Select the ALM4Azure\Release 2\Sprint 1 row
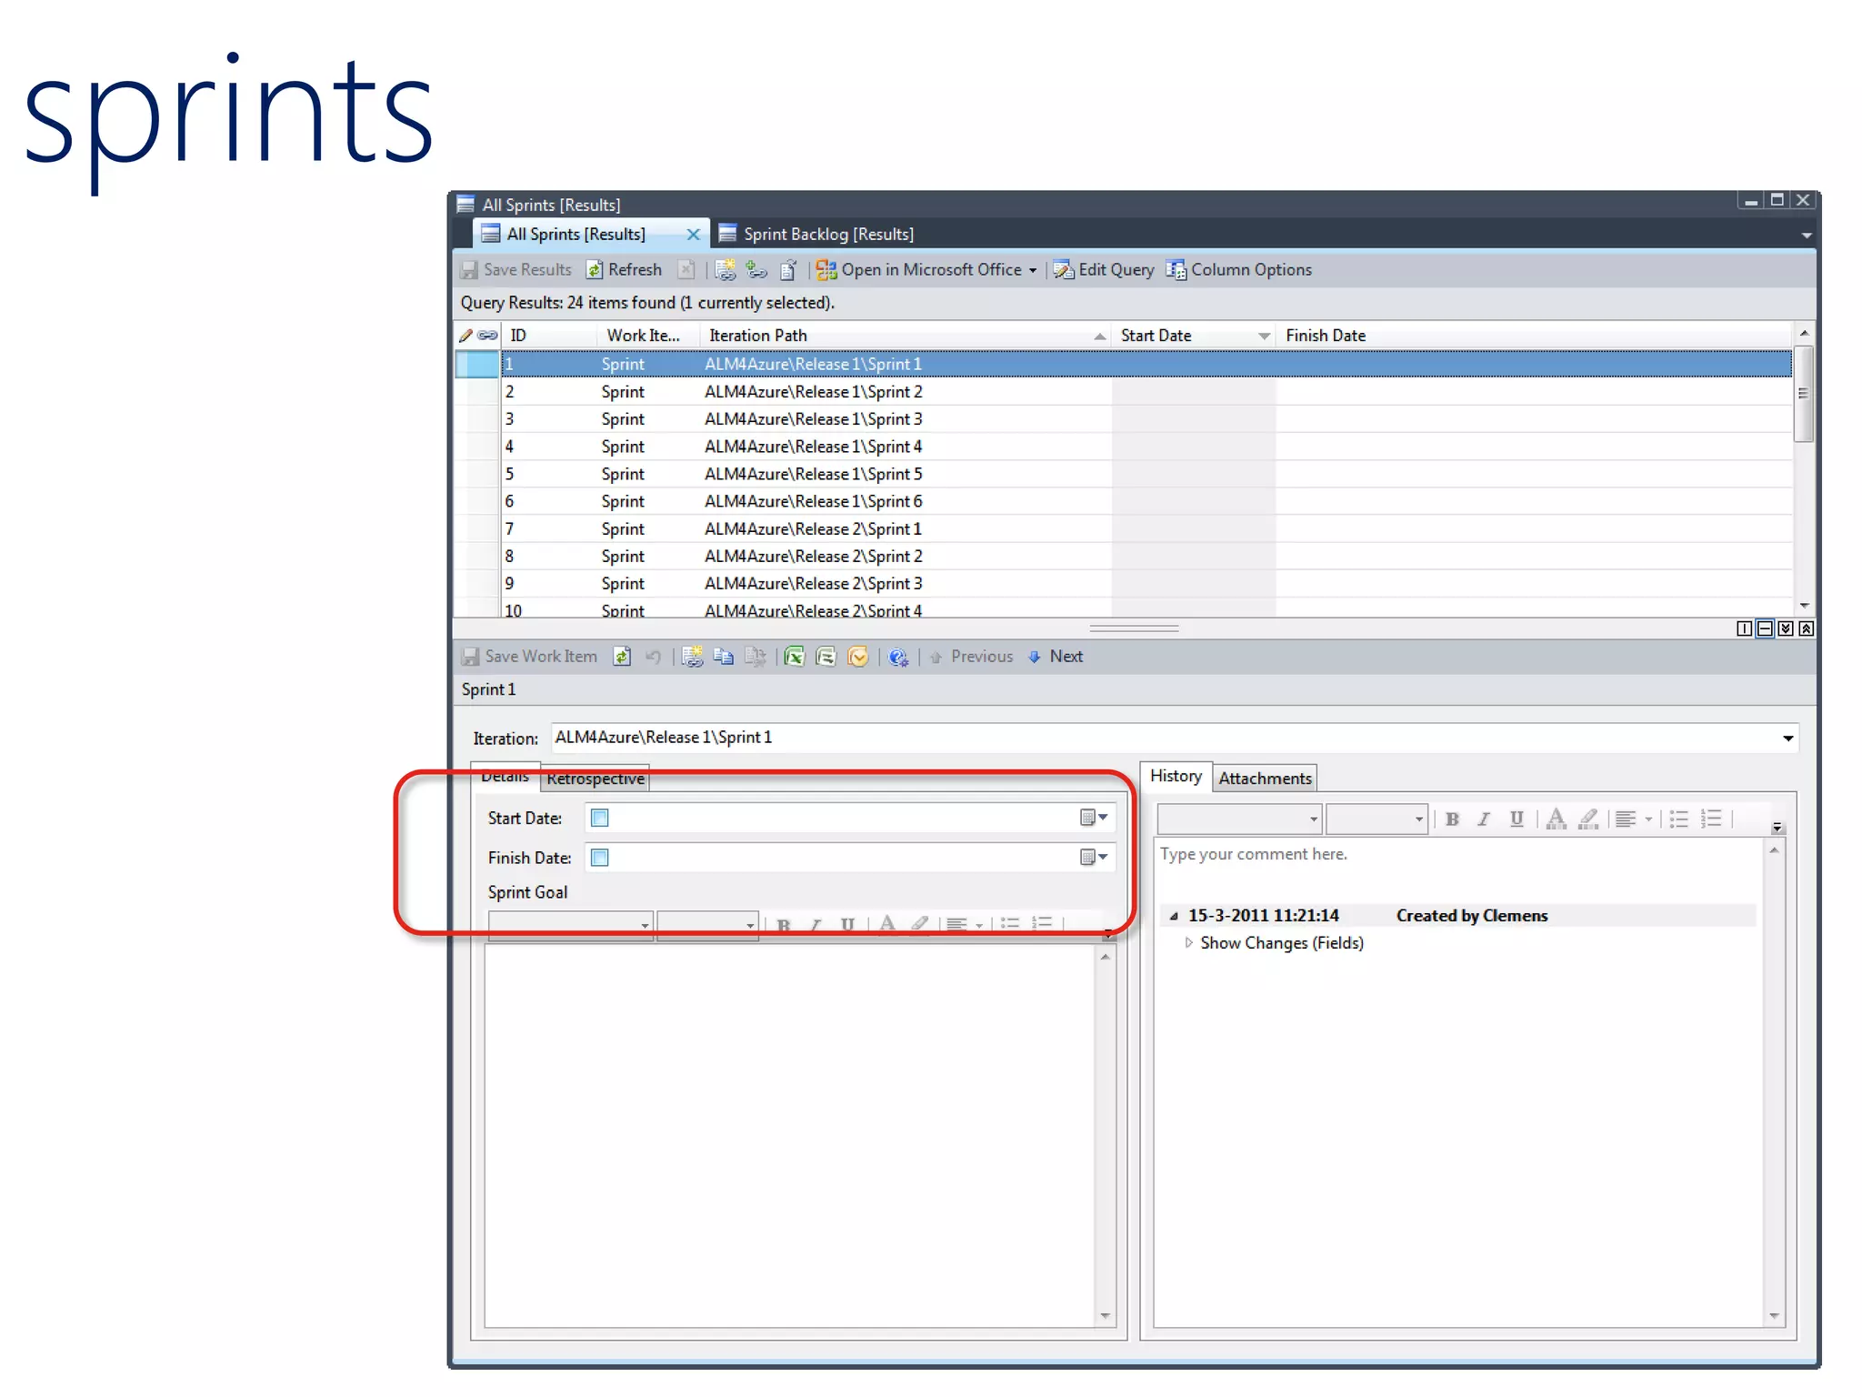Image resolution: width=1862 pixels, height=1397 pixels. click(813, 528)
